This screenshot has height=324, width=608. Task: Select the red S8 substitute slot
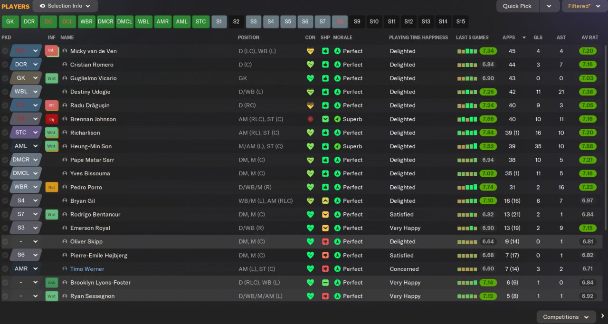coord(340,22)
